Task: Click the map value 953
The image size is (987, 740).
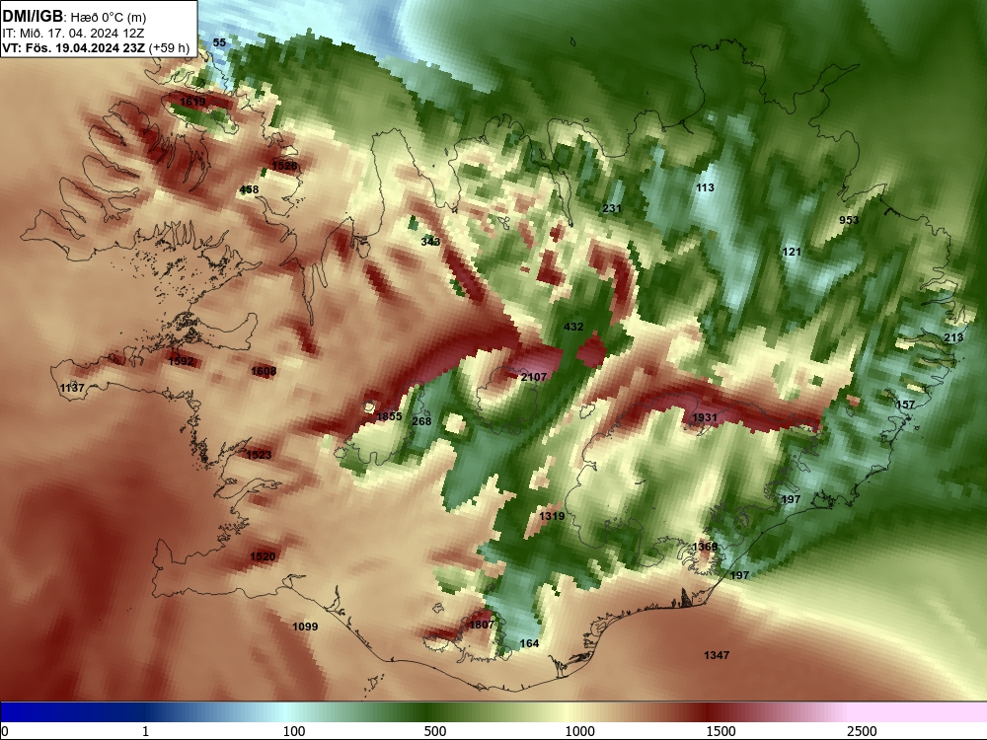Action: coord(849,220)
